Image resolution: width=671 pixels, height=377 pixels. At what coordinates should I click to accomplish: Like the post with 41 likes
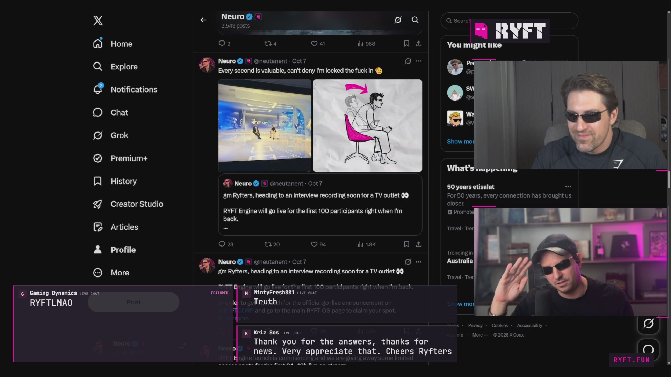coord(318,44)
